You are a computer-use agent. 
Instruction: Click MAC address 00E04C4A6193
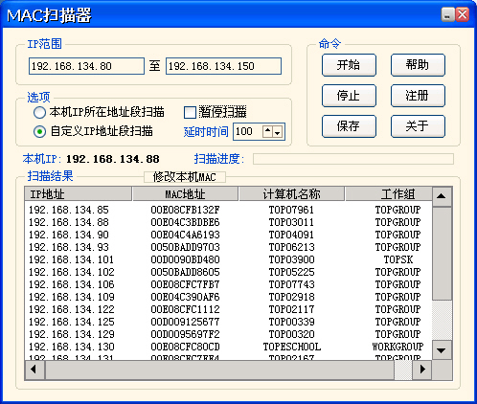pyautogui.click(x=185, y=235)
